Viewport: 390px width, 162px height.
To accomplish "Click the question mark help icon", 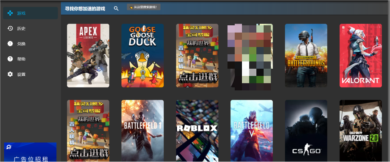I will 10,59.
